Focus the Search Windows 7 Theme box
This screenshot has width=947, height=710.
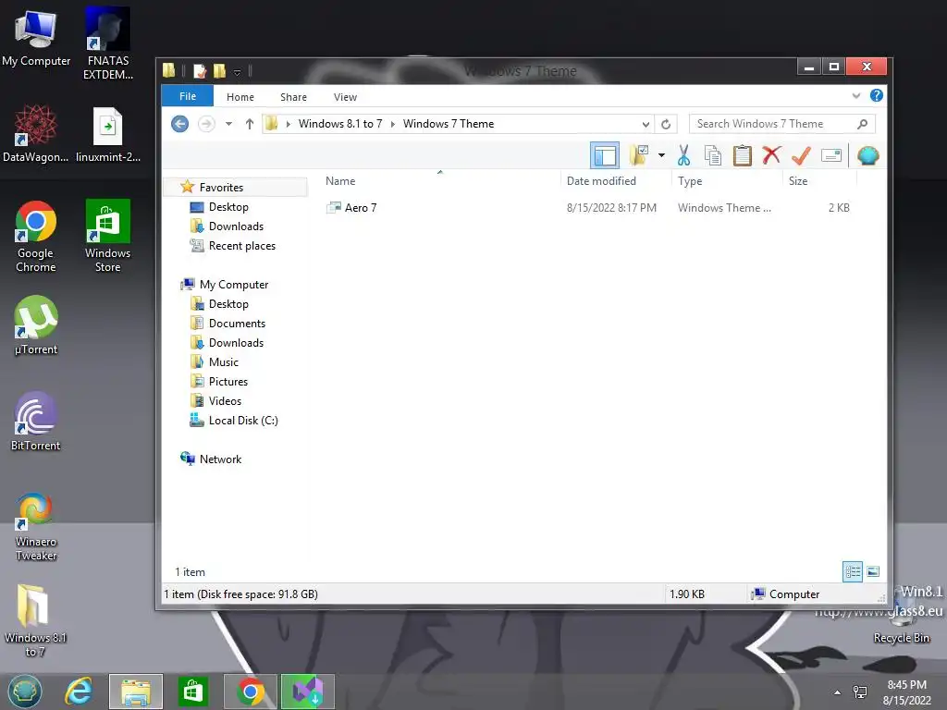782,124
